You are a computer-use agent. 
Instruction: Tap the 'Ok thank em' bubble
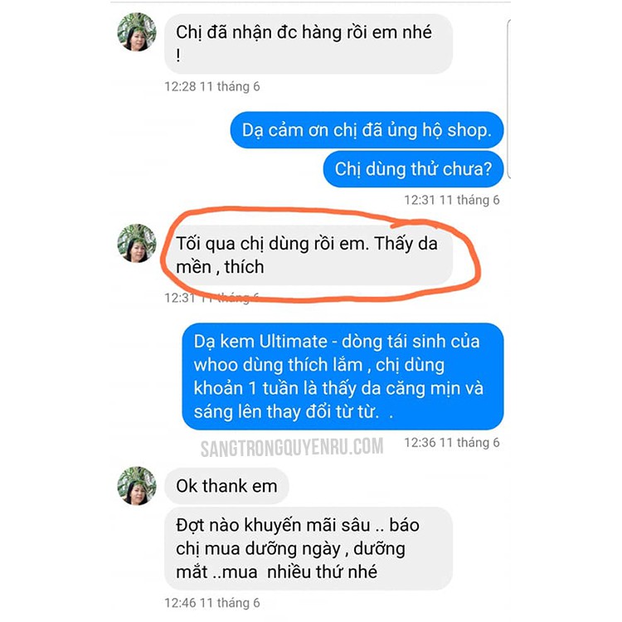click(x=226, y=486)
